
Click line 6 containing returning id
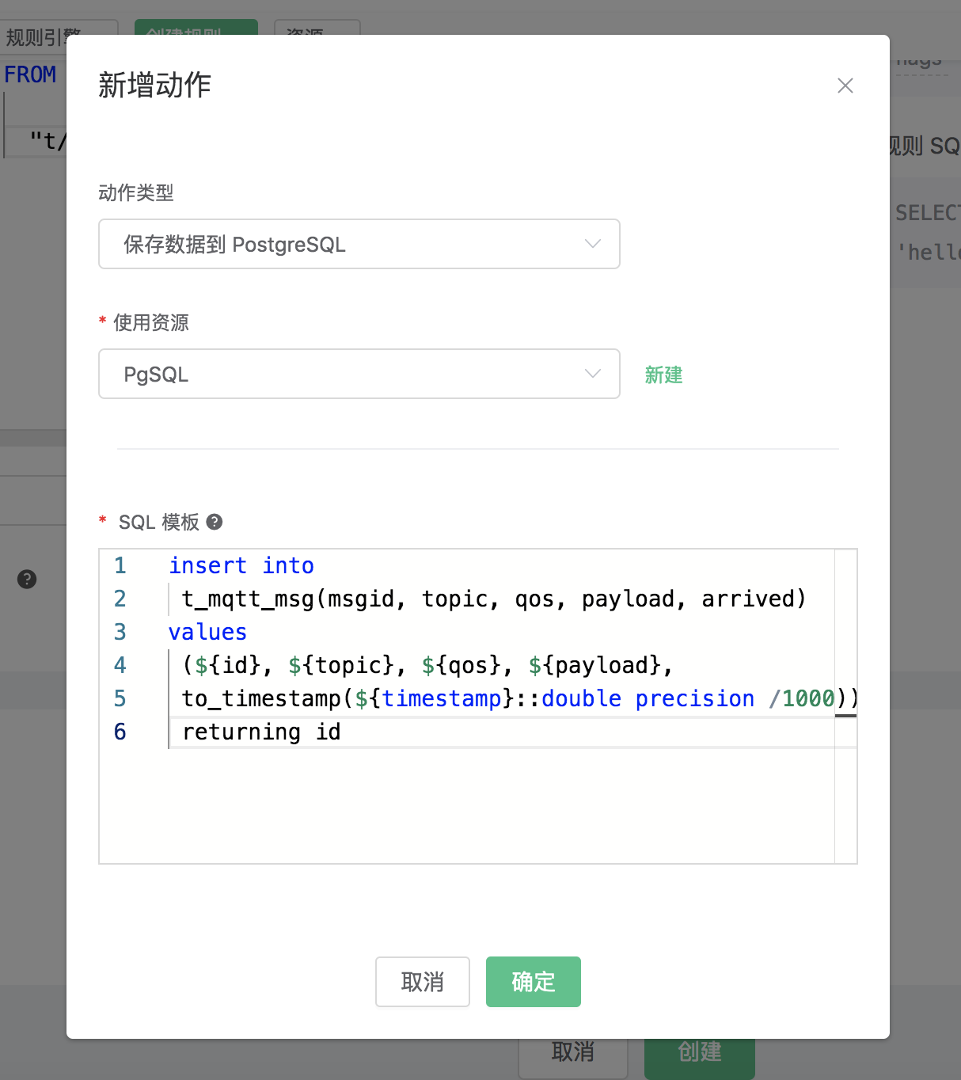coord(261,732)
